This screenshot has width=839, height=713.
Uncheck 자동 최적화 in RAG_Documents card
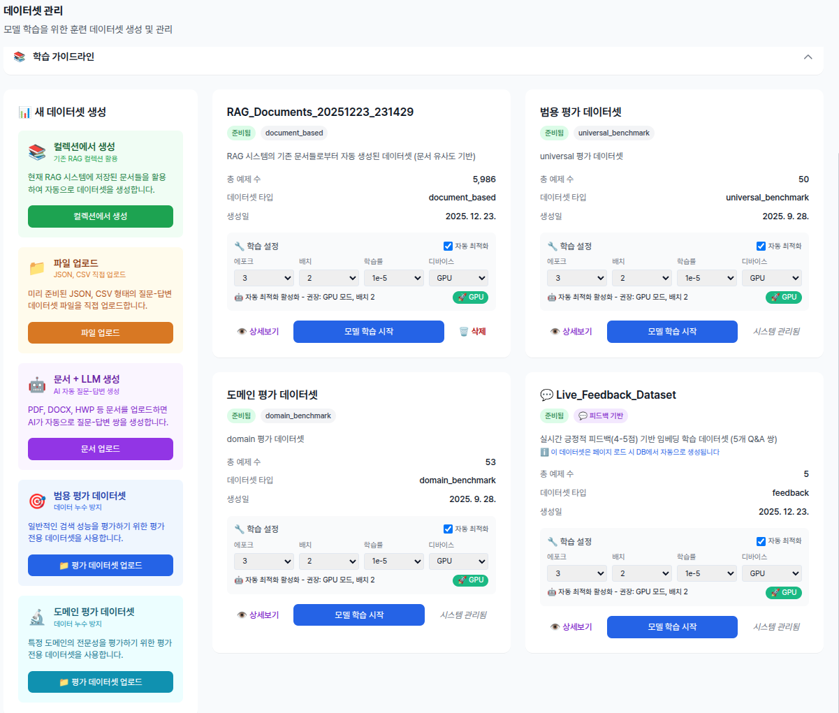click(x=448, y=246)
